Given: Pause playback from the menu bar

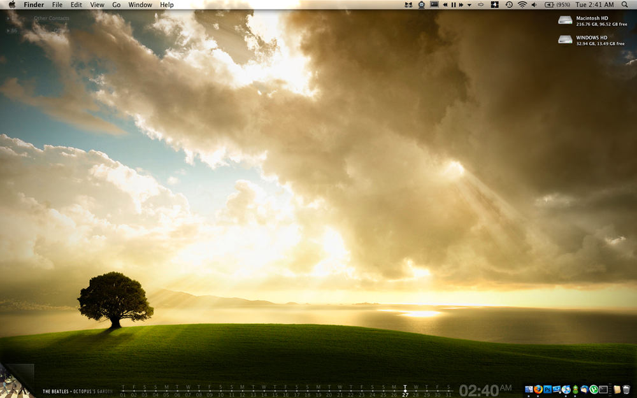Looking at the screenshot, I should coord(454,5).
